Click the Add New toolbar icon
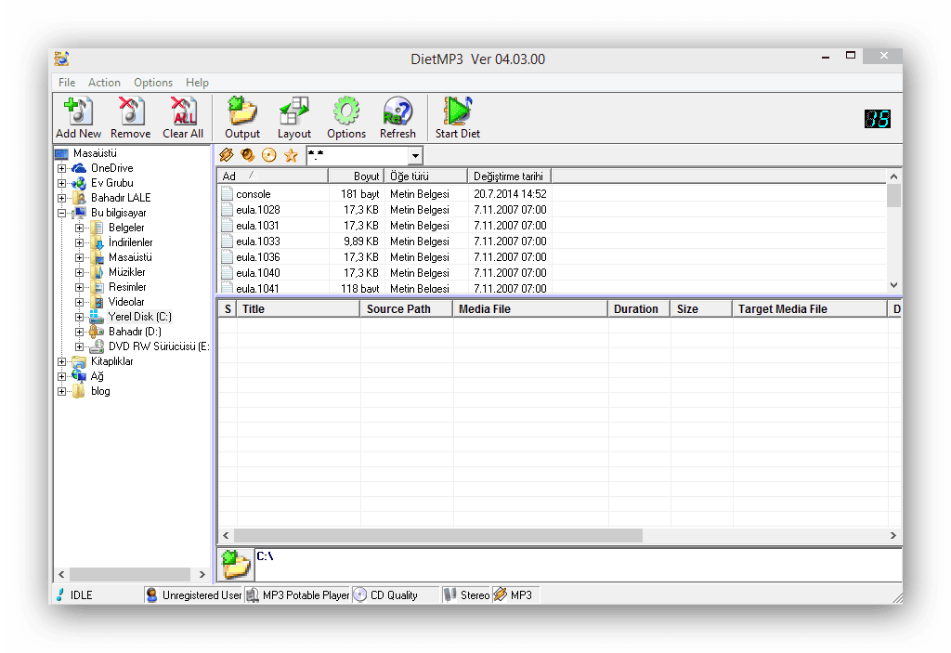This screenshot has height=653, width=951. click(78, 111)
